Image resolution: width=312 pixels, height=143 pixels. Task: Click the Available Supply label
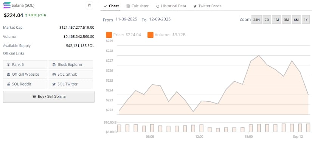click(x=17, y=46)
